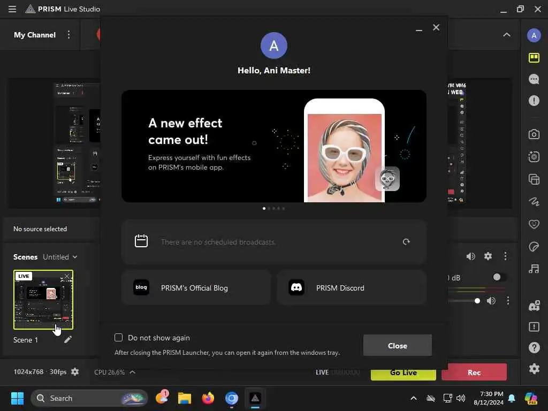
Task: Open the taskbar clock and date
Action: 489,398
